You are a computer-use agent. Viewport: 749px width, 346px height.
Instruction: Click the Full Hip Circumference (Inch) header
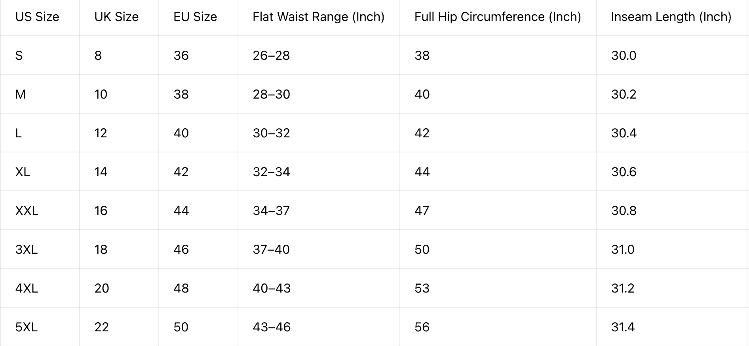(x=498, y=17)
